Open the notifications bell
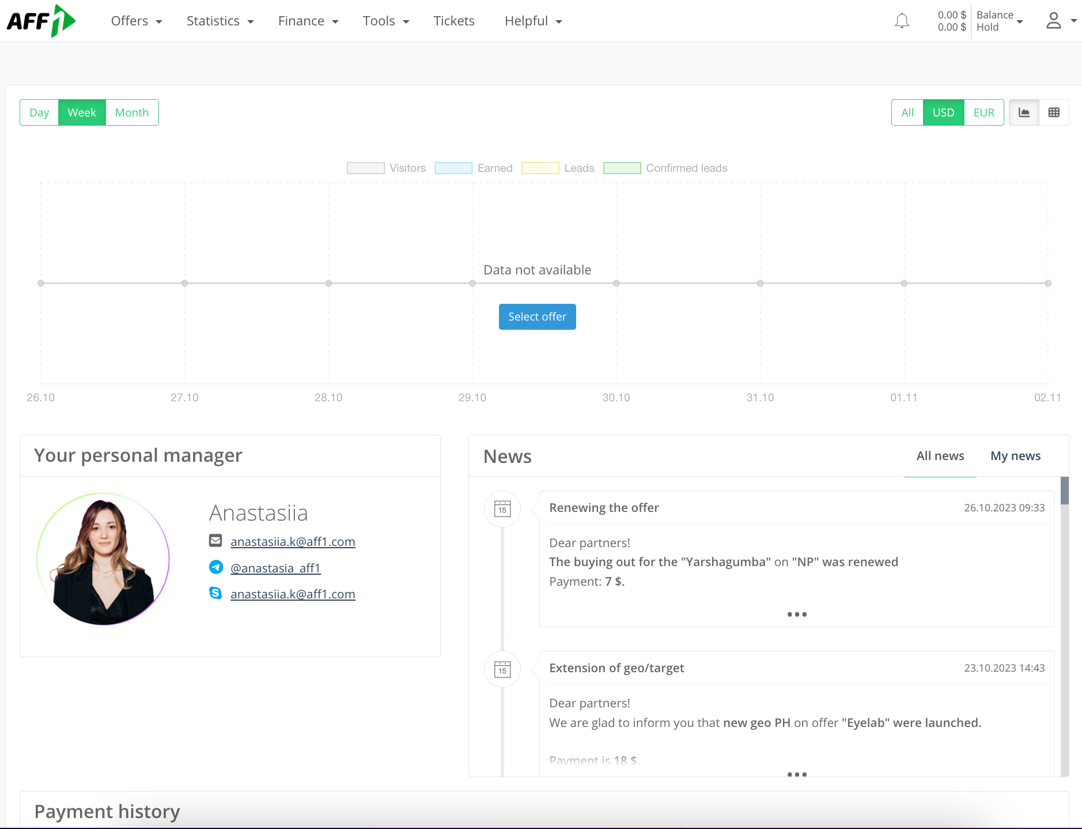 coord(902,21)
